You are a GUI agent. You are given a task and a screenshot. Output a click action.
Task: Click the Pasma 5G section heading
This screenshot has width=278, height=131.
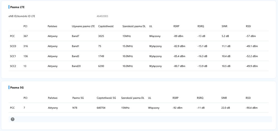pos(17,87)
